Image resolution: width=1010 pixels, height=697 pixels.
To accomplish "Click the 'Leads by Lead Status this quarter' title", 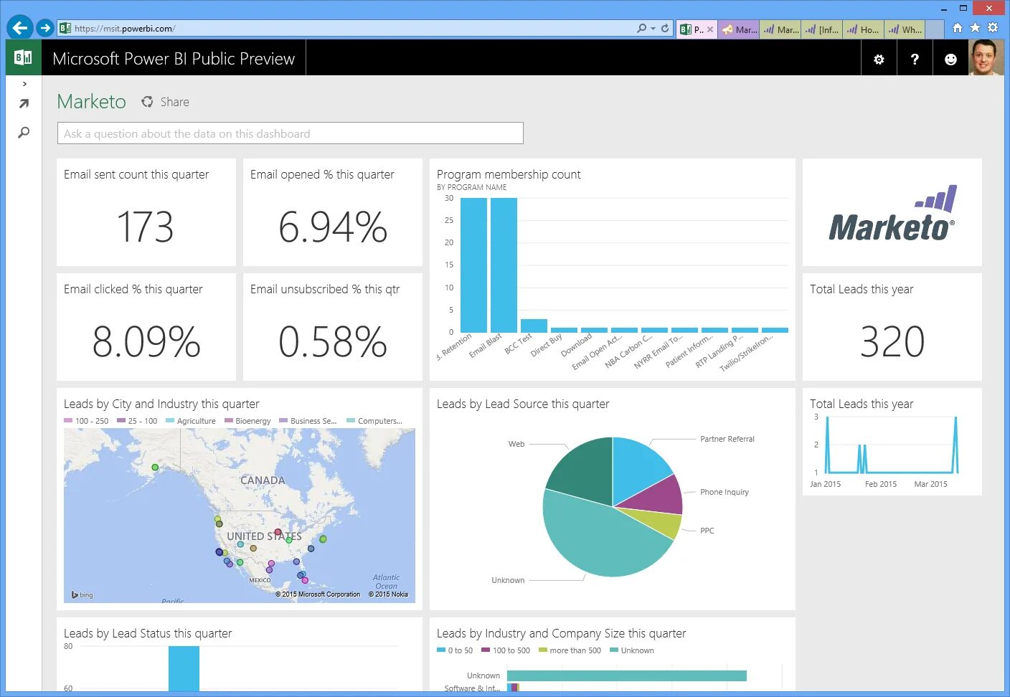I will click(148, 633).
